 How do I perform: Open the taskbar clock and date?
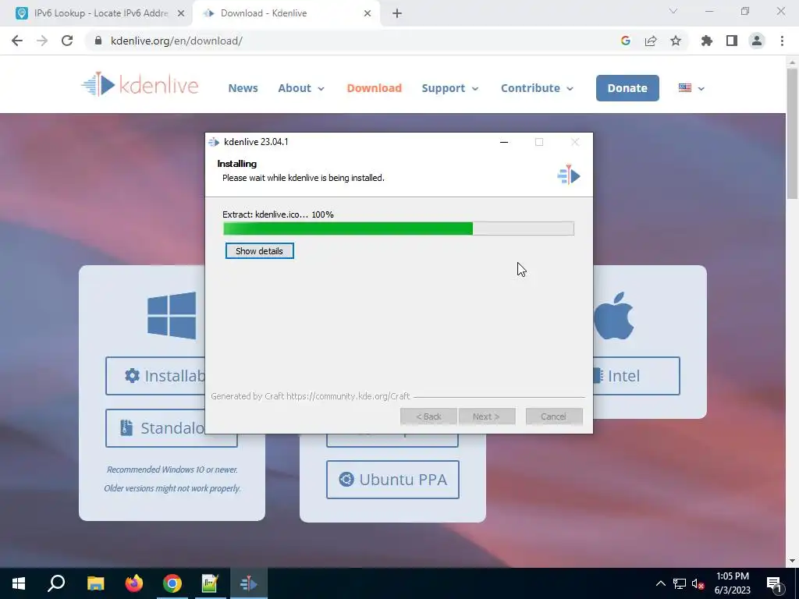[x=732, y=583]
